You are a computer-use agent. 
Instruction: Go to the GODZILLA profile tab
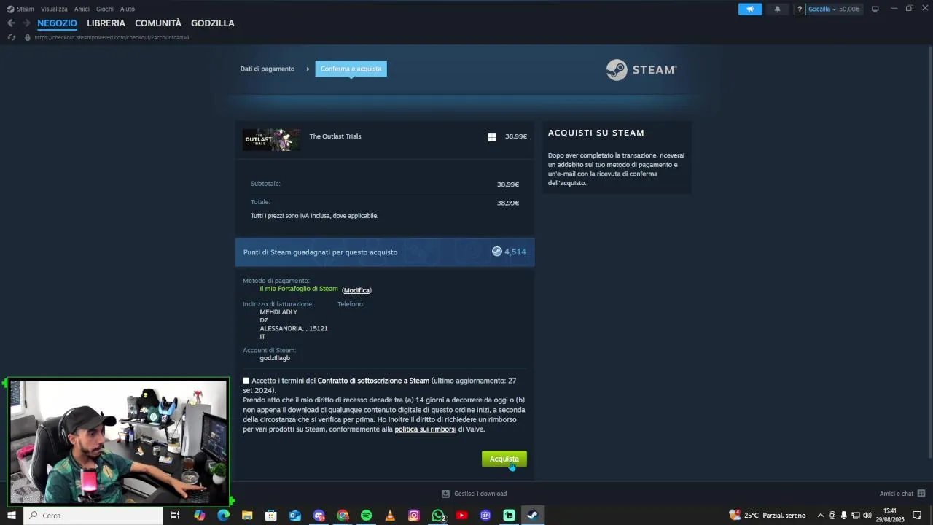(x=213, y=23)
